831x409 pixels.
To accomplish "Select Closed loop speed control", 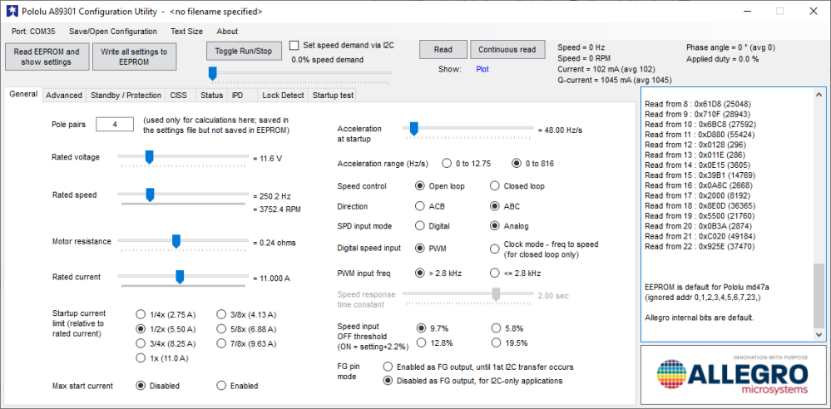I will (496, 186).
